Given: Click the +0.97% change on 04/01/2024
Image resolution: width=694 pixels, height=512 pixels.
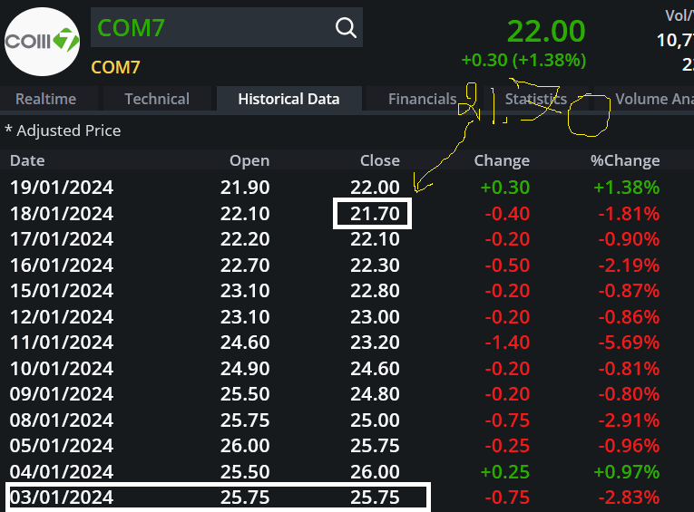Looking at the screenshot, I should coord(626,472).
